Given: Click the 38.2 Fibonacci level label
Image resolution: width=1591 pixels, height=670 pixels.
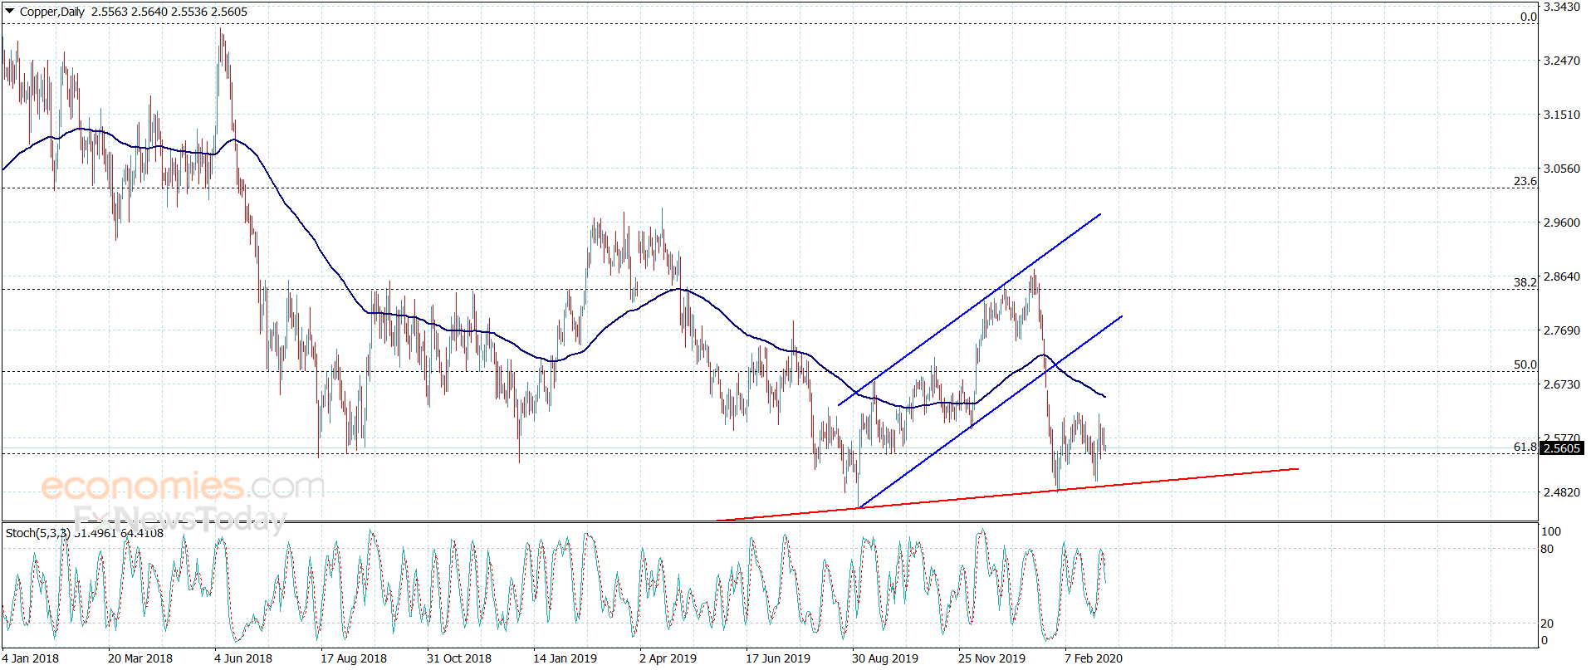Looking at the screenshot, I should 1525,282.
